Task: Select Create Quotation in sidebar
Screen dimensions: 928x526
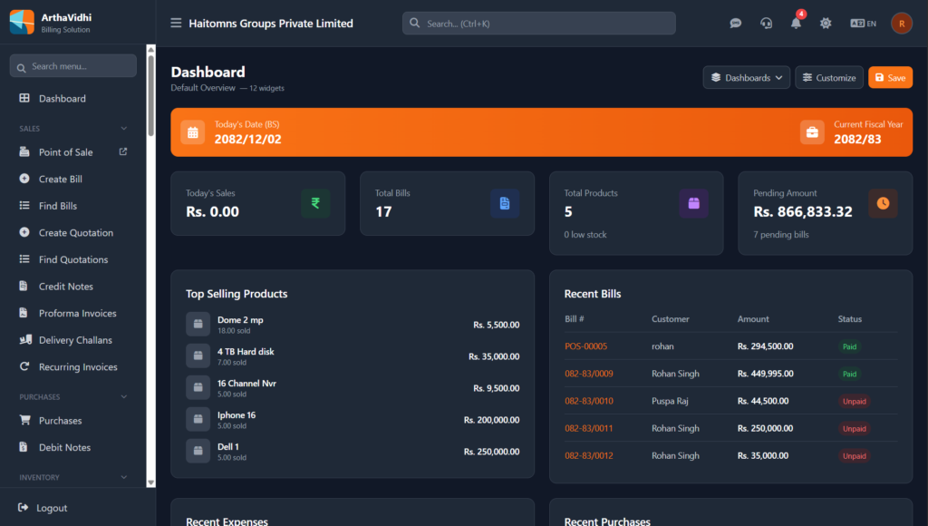Action: coord(75,233)
